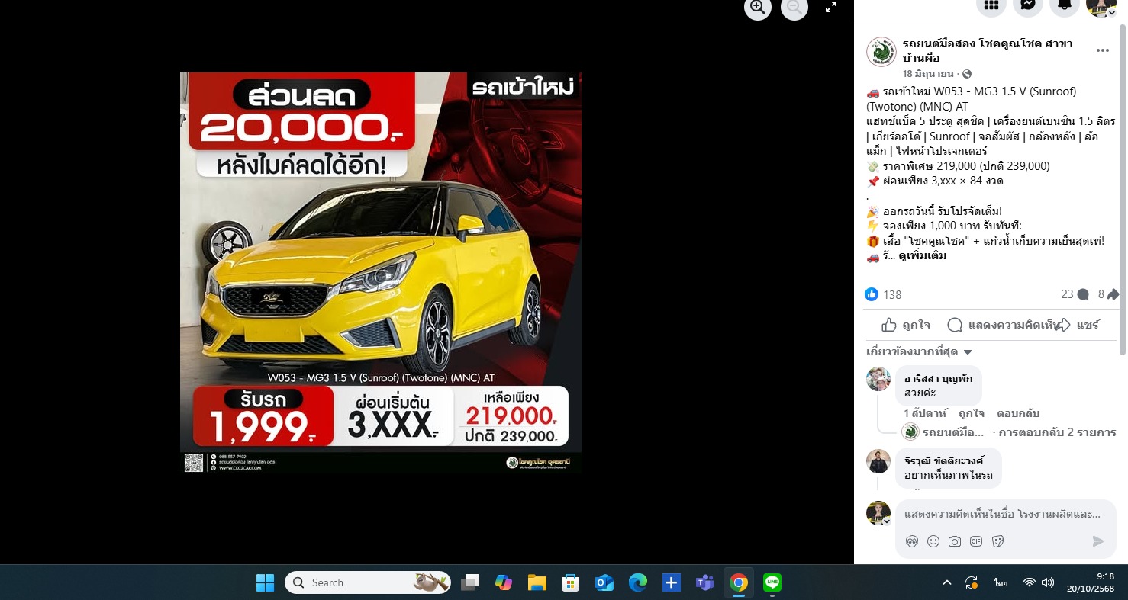
Task: Reply to อาริสสา's comment via ตอบกลับ
Action: pos(1018,413)
